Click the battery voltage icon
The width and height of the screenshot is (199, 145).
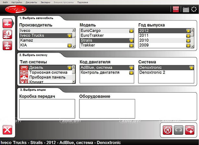tap(186, 9)
